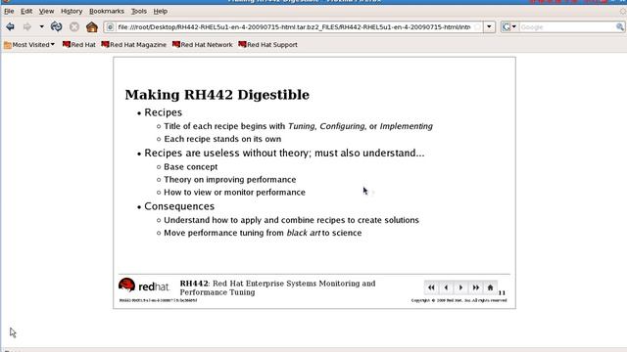The width and height of the screenshot is (627, 352).
Task: Open the File menu
Action: [9, 11]
